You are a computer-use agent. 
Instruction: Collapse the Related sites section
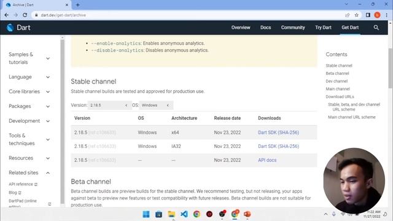(x=48, y=173)
